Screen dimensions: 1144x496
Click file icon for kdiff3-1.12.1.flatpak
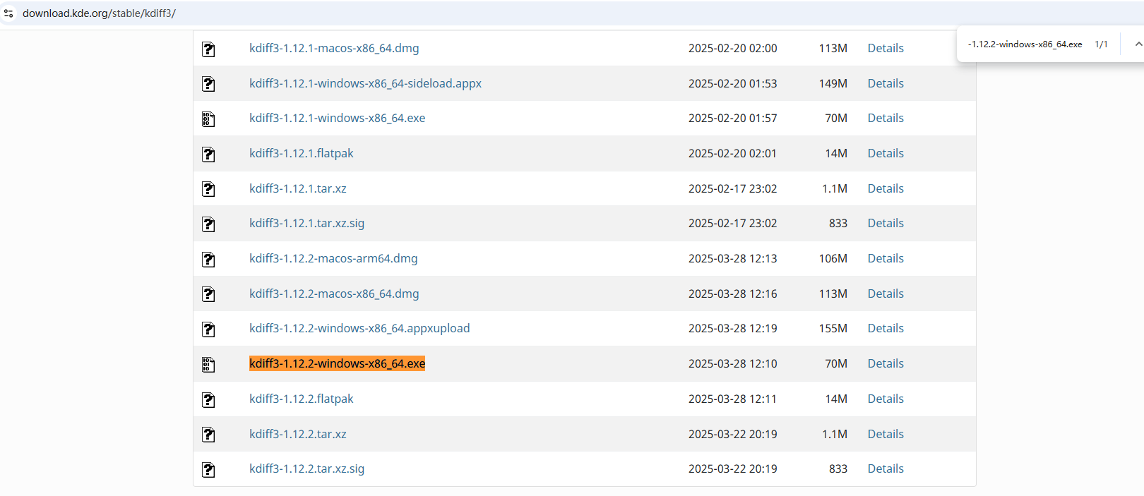208,155
